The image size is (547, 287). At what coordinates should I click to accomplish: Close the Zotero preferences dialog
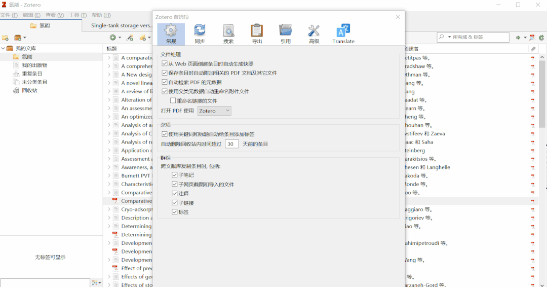(x=398, y=17)
